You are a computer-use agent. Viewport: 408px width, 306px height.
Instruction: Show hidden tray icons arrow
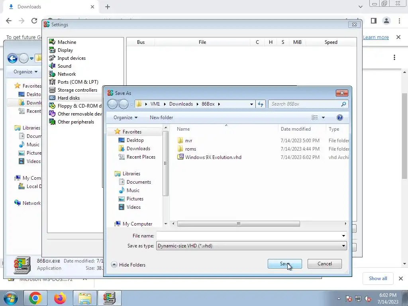tap(339, 298)
